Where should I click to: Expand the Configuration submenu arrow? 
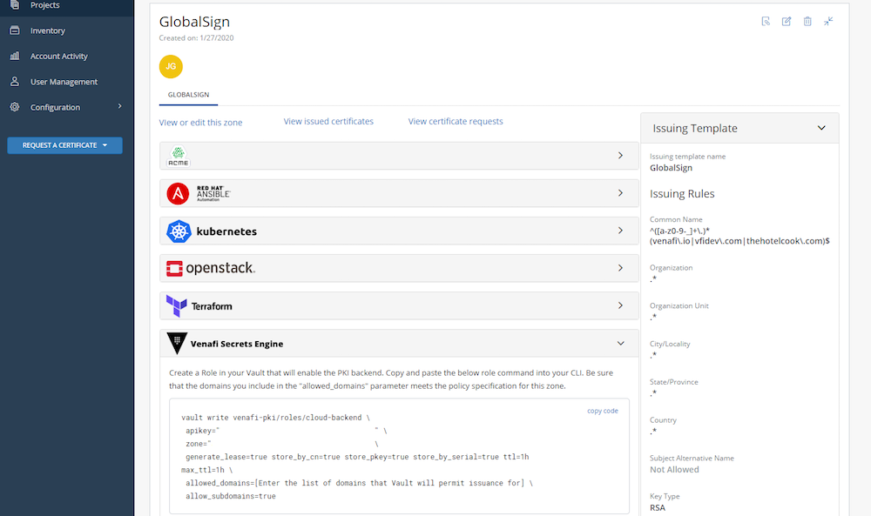tap(119, 106)
